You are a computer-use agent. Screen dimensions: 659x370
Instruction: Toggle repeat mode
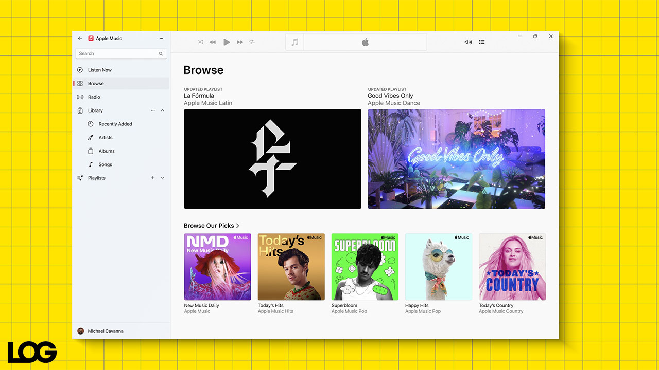252,42
